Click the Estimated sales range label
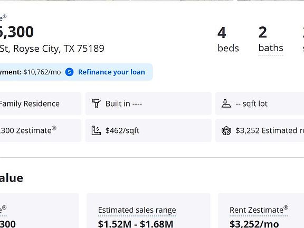The width and height of the screenshot is (304, 228). pos(137,210)
